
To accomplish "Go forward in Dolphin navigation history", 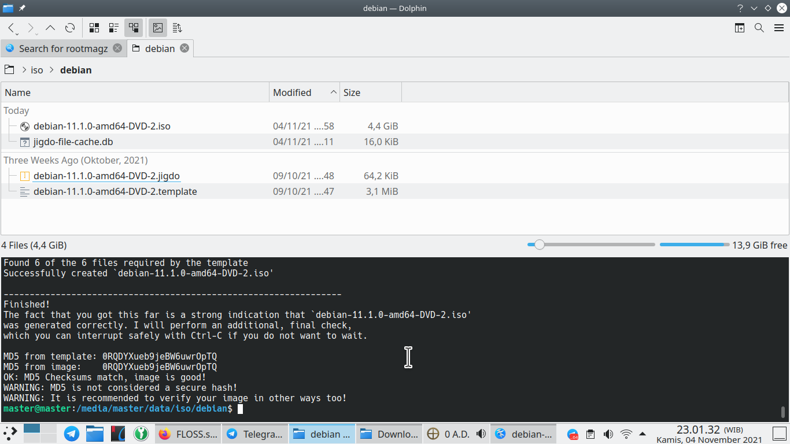I will pyautogui.click(x=31, y=28).
